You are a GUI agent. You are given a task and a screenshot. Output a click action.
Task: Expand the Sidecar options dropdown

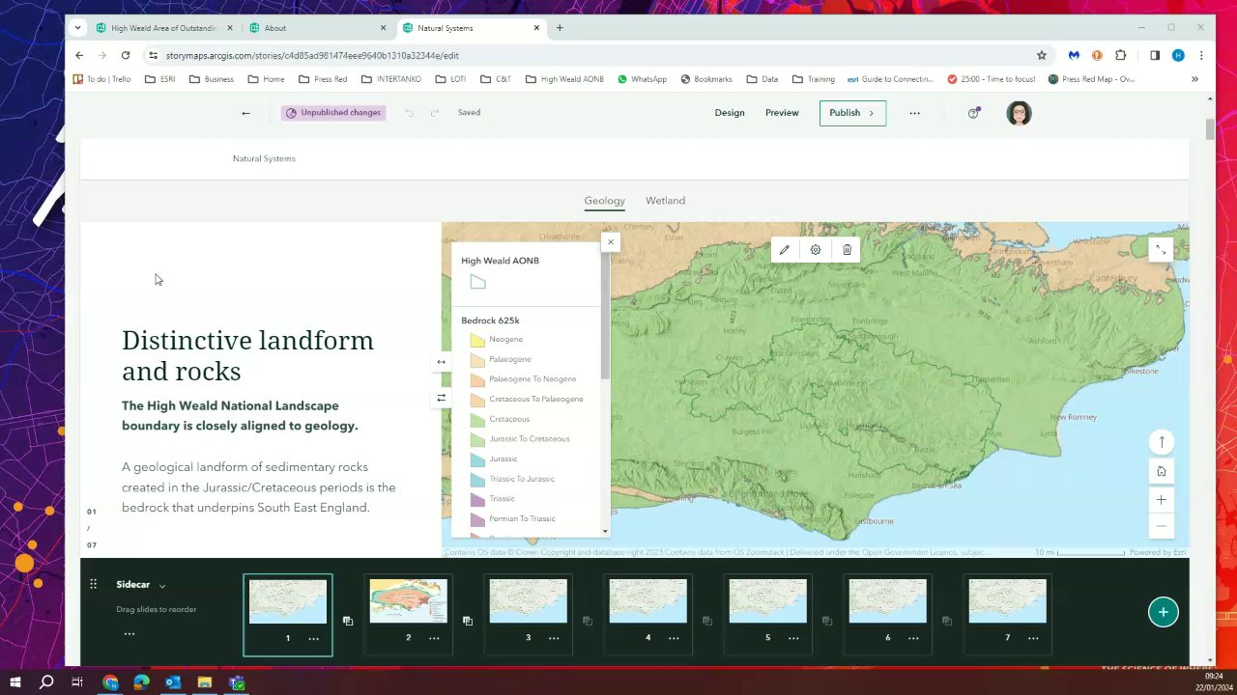161,586
